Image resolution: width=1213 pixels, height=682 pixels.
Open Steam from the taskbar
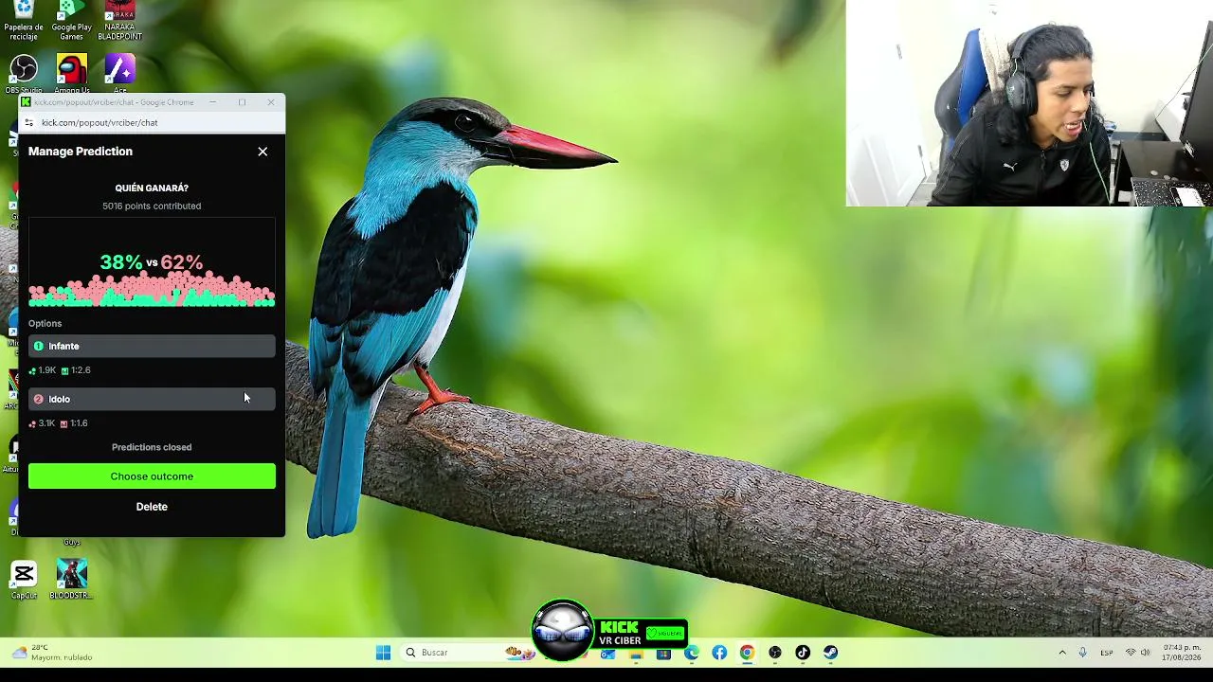click(830, 653)
